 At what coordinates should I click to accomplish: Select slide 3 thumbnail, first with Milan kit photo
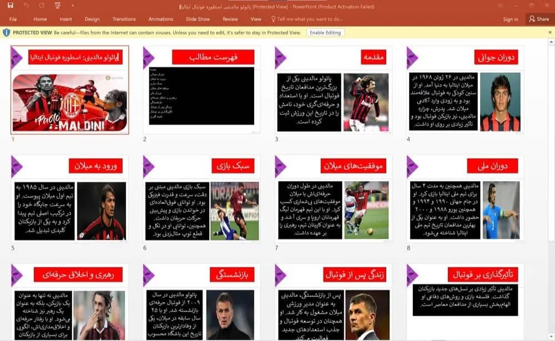click(x=334, y=90)
